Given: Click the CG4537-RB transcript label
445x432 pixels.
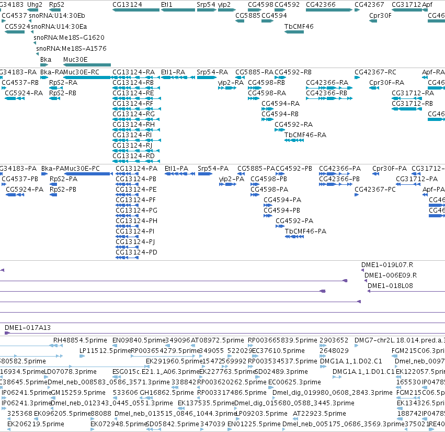Looking at the screenshot, I should (20, 83).
